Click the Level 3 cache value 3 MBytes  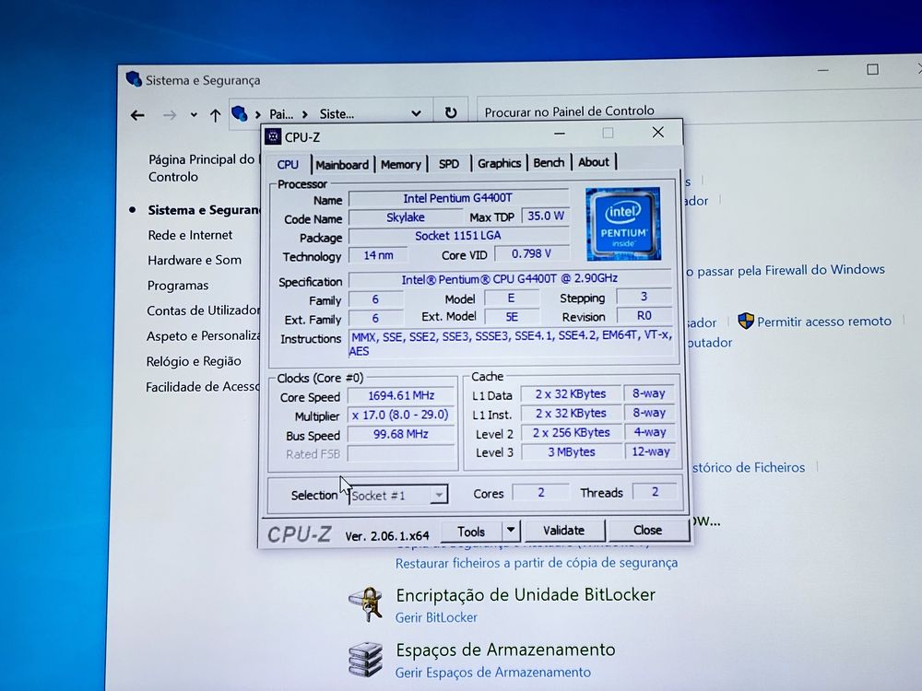(x=571, y=451)
